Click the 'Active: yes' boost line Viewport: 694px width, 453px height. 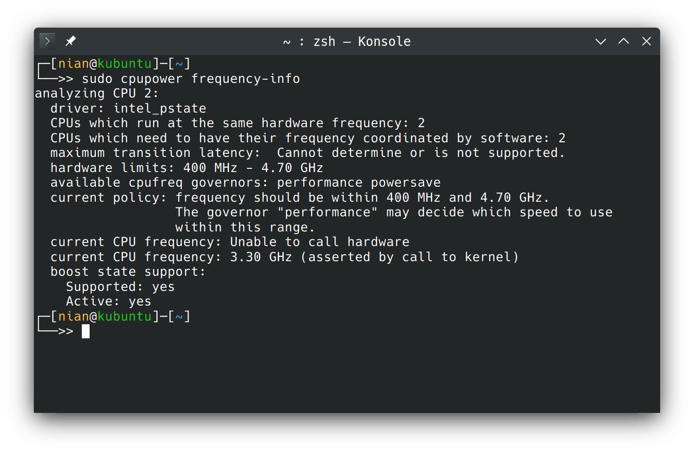(x=108, y=301)
